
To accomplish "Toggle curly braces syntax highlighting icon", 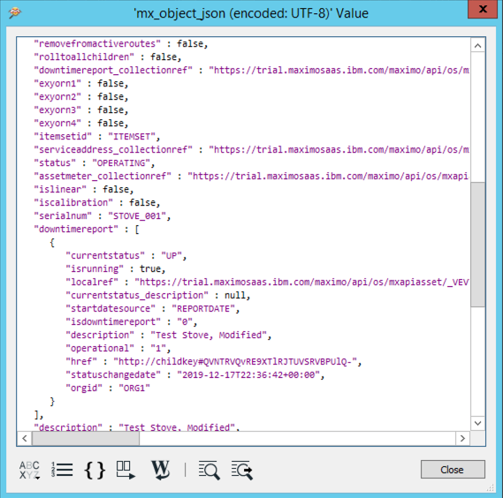I will [95, 470].
